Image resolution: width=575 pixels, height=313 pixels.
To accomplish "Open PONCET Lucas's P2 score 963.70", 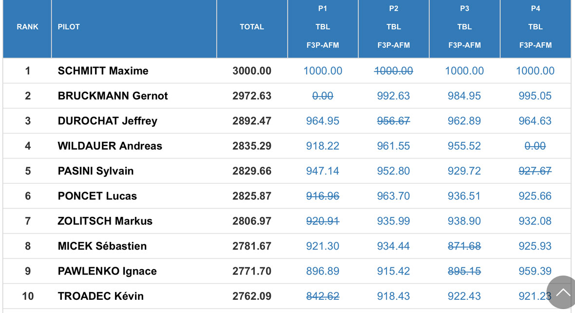I will [393, 196].
